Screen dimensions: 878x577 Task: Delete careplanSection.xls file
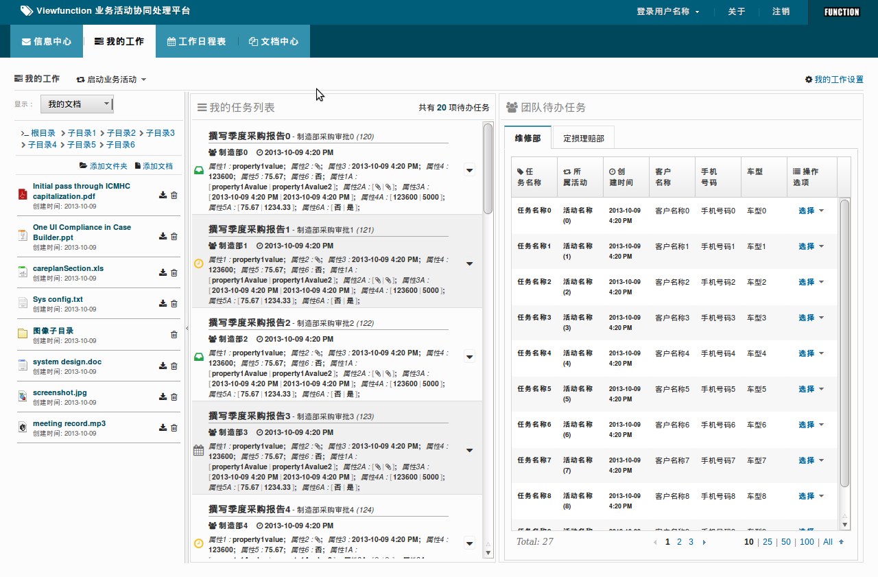pyautogui.click(x=174, y=272)
